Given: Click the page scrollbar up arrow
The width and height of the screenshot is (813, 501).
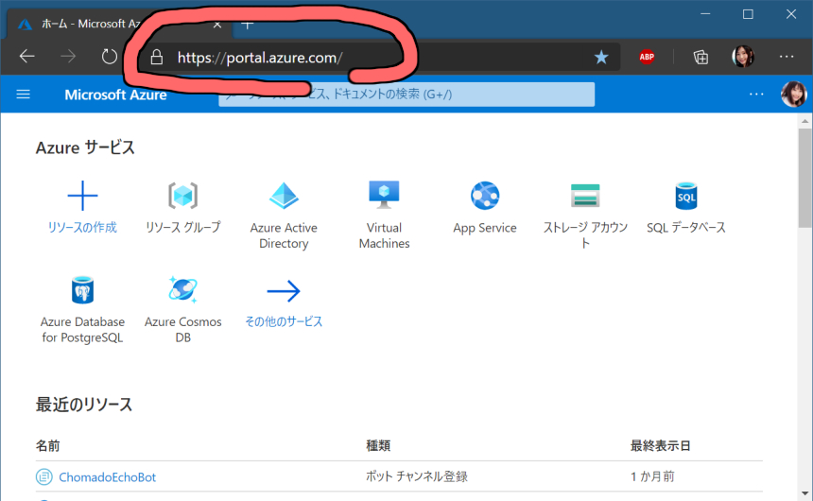Looking at the screenshot, I should point(804,121).
